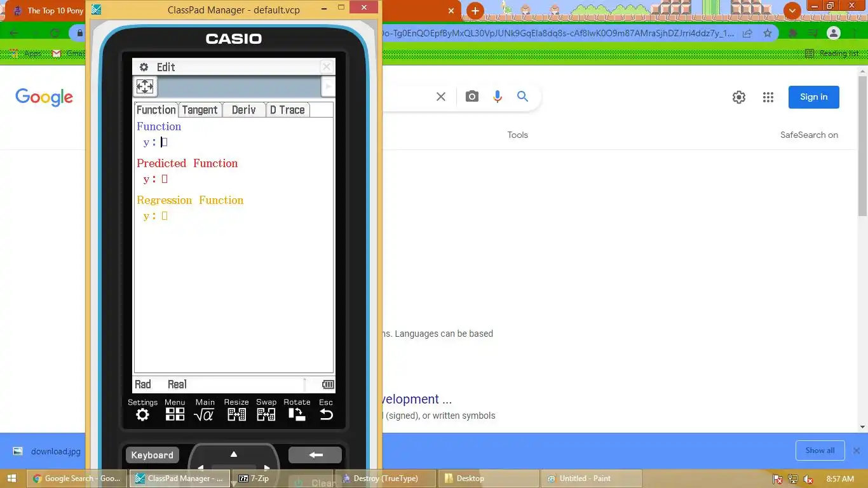The width and height of the screenshot is (868, 488).
Task: Tap the ClassPad Resize icon
Action: pyautogui.click(x=236, y=410)
